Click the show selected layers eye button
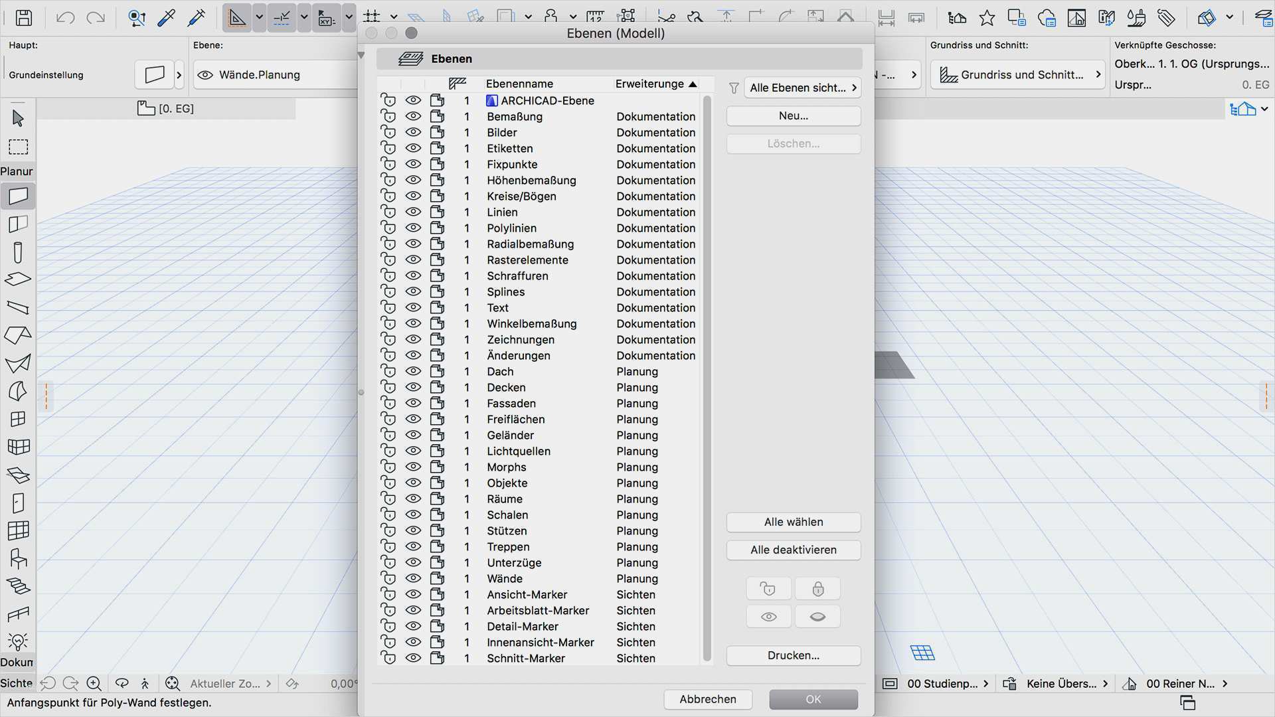The width and height of the screenshot is (1275, 717). click(x=768, y=617)
